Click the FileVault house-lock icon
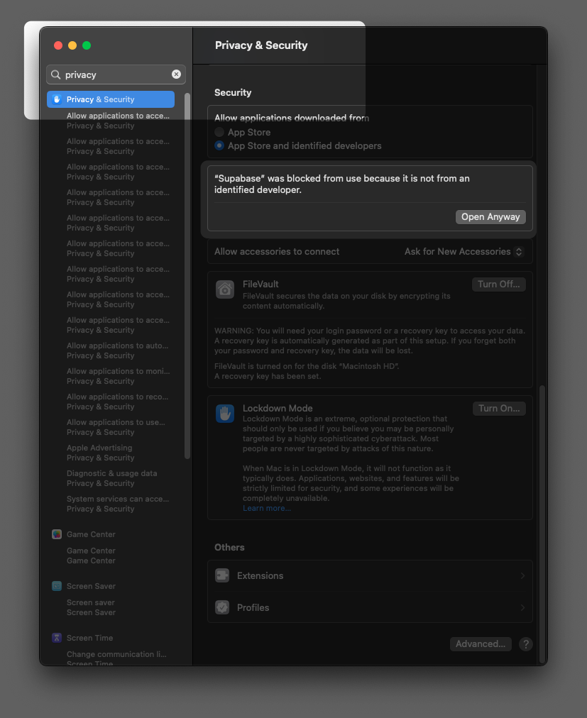This screenshot has width=587, height=718. coord(225,289)
